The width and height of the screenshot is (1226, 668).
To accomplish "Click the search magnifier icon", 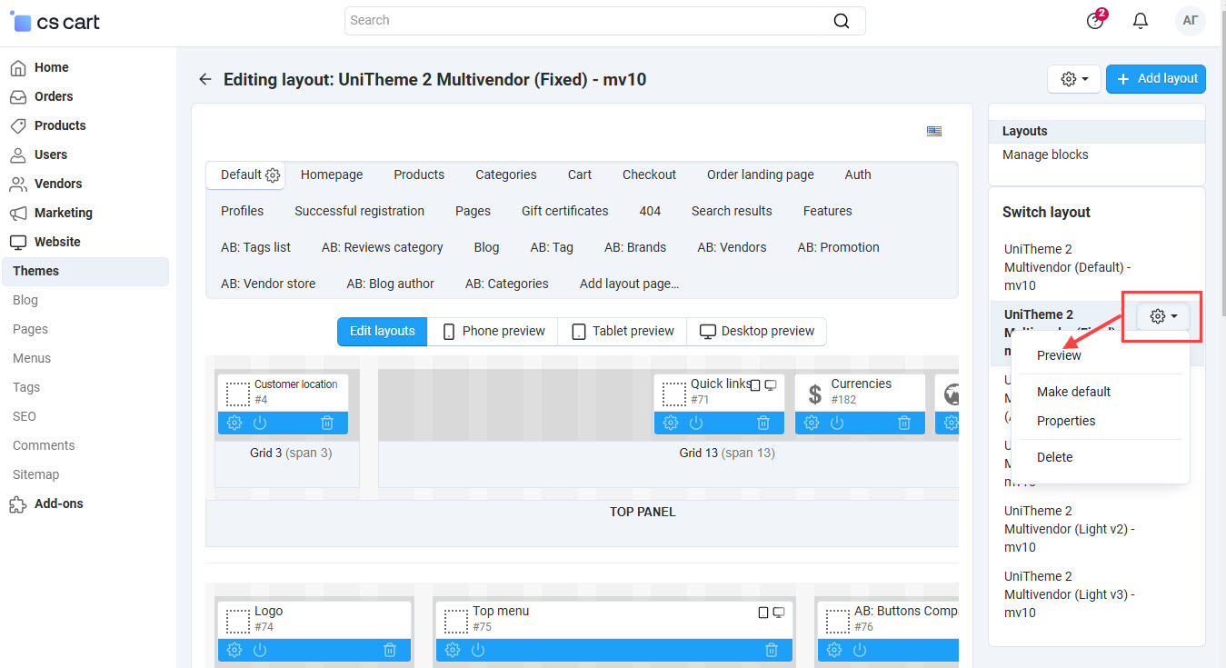I will point(842,21).
